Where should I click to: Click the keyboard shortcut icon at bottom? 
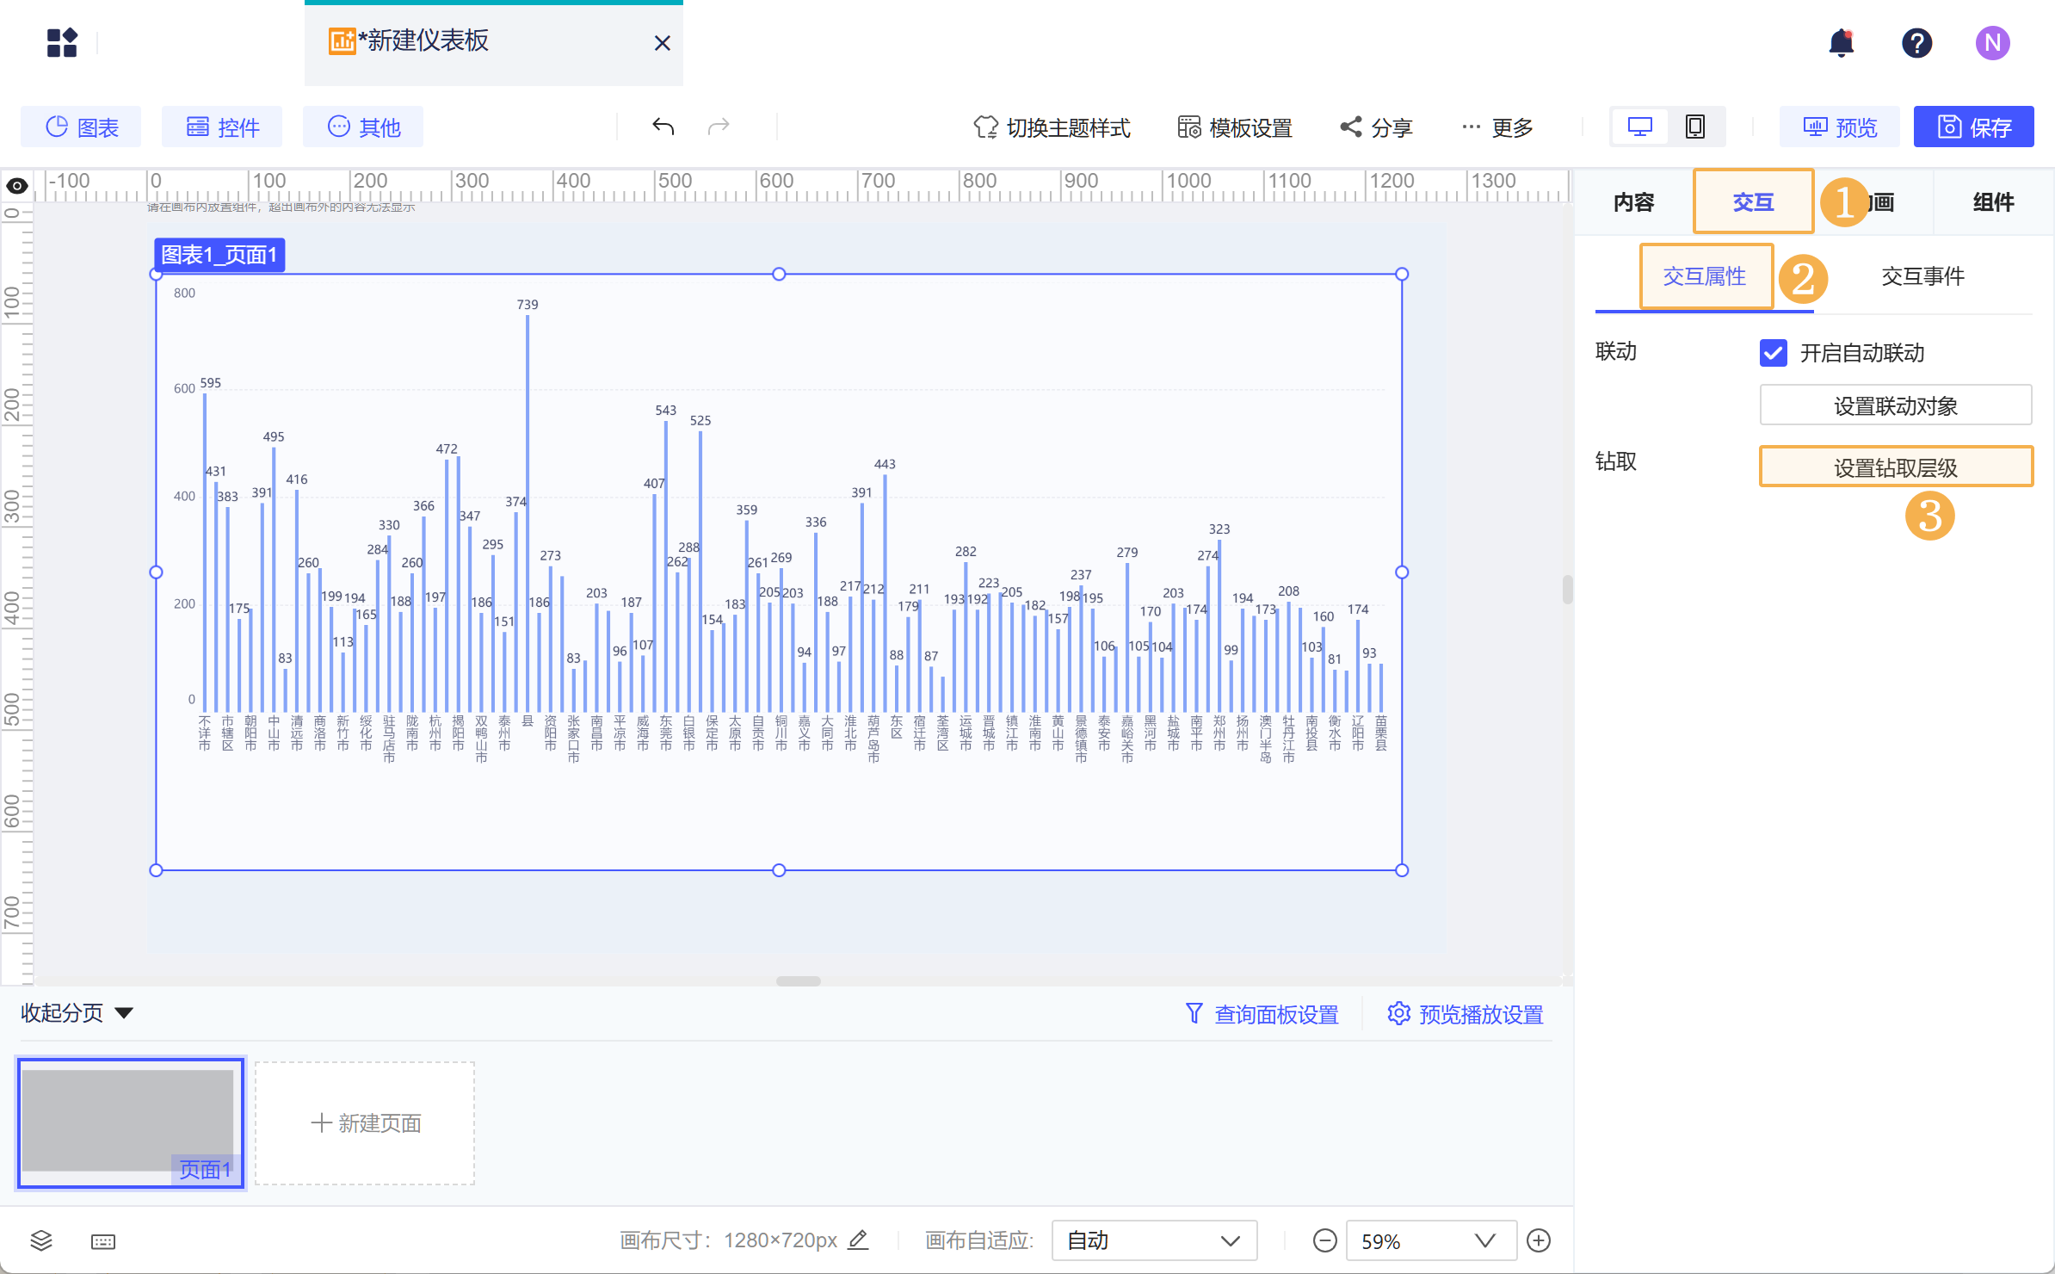tap(102, 1240)
